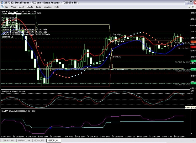Viewport: 196px width, 143px height.
Task: Click the 17 Oct 00:00 time label
Action: pyautogui.click(x=117, y=137)
